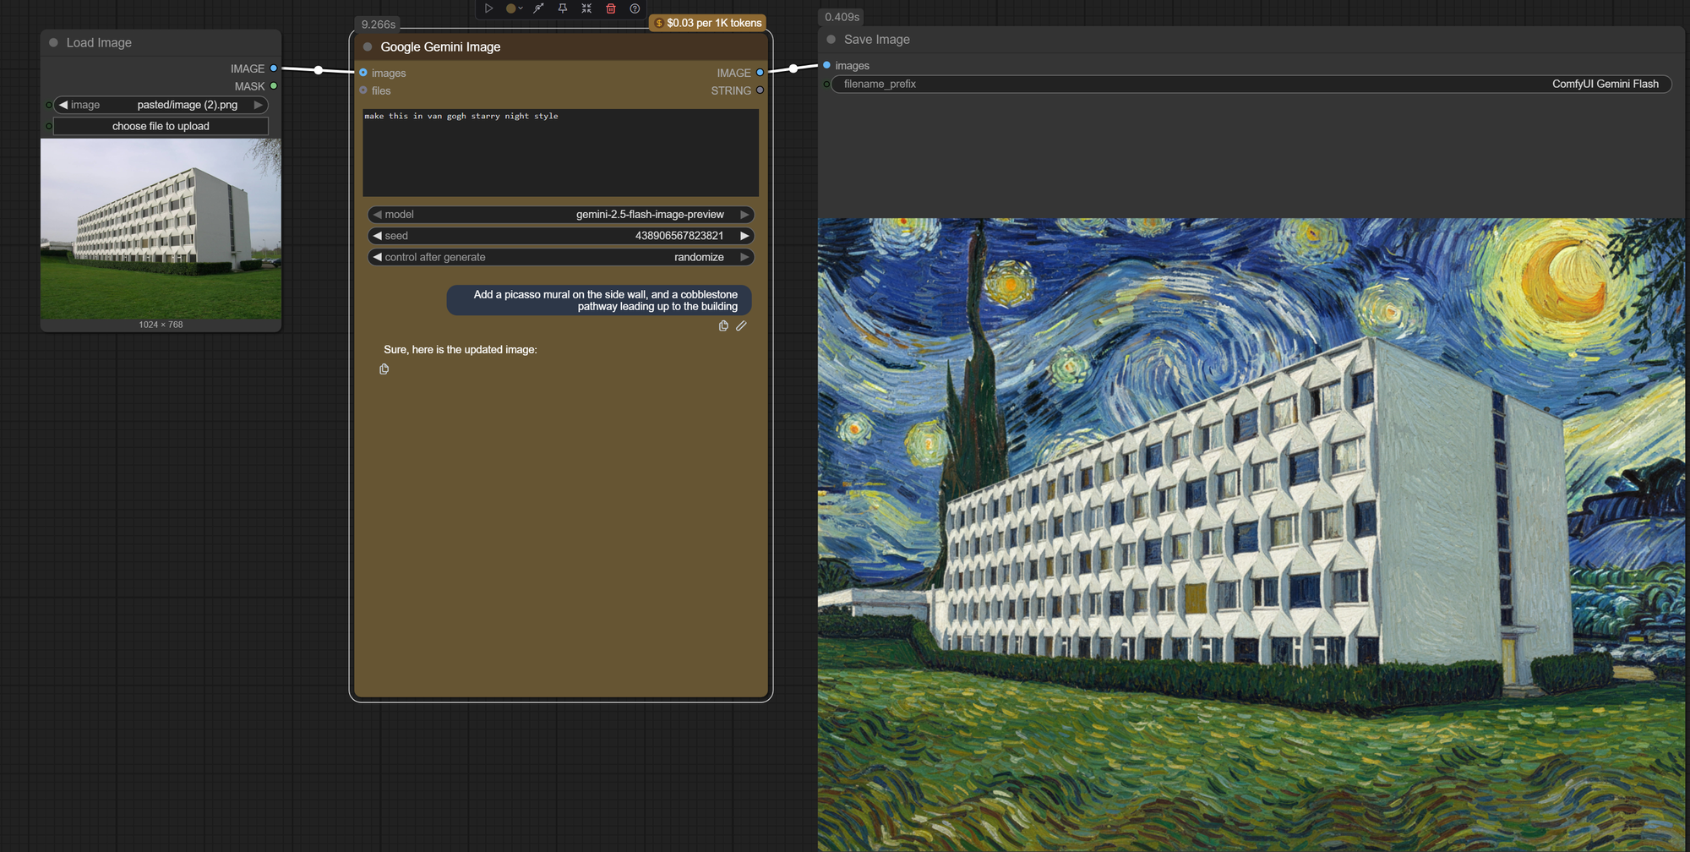Pin the Google Gemini Image node
This screenshot has height=852, width=1690.
[562, 8]
